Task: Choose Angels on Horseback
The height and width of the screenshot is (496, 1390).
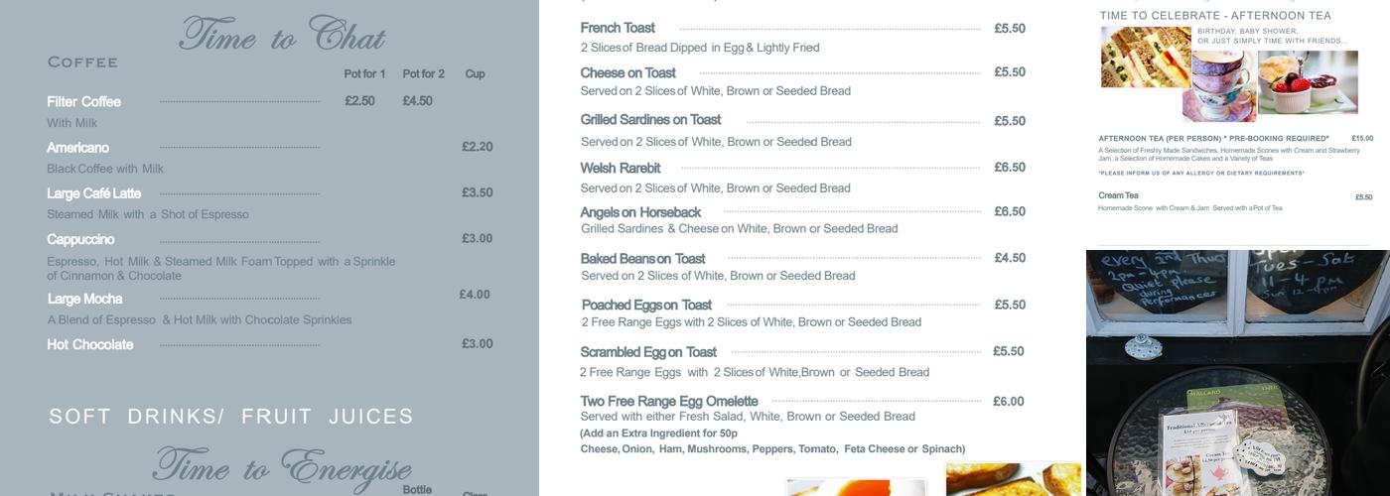Action: point(640,212)
